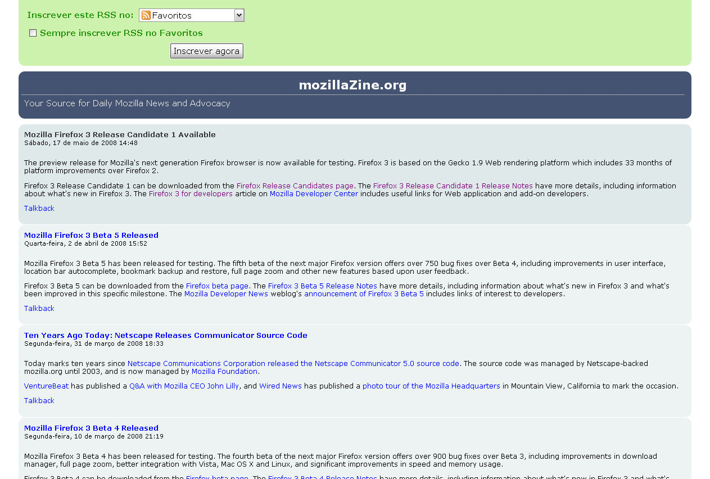Open Talkback under Release Candidate 1 article
The height and width of the screenshot is (479, 710).
pyautogui.click(x=39, y=209)
